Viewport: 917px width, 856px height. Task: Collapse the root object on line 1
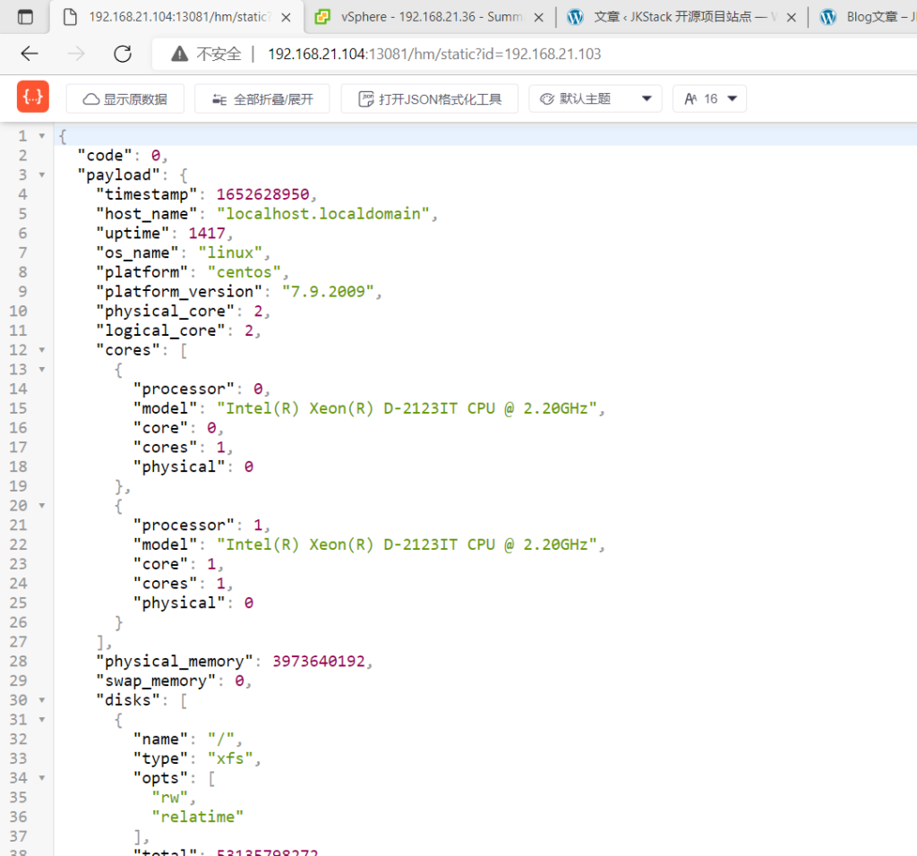[x=41, y=136]
